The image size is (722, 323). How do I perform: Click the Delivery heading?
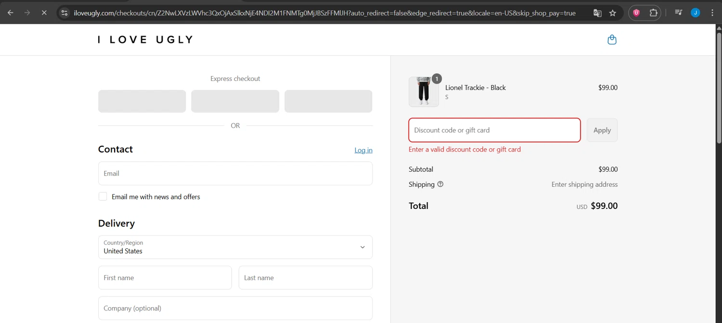(x=116, y=223)
